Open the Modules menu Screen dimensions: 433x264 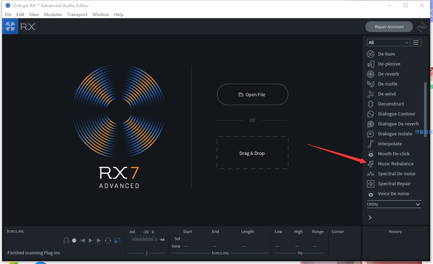pos(53,15)
